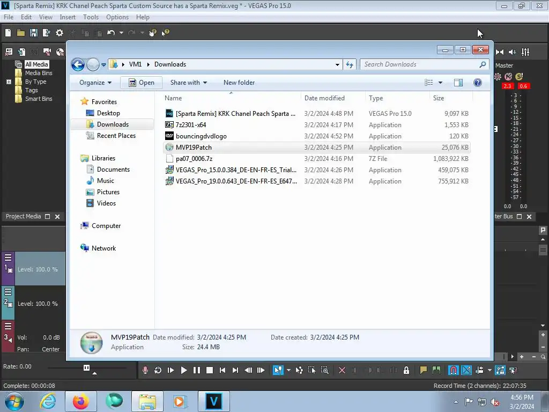Open project Properties gear icon
This screenshot has height=412, width=549.
click(x=60, y=33)
